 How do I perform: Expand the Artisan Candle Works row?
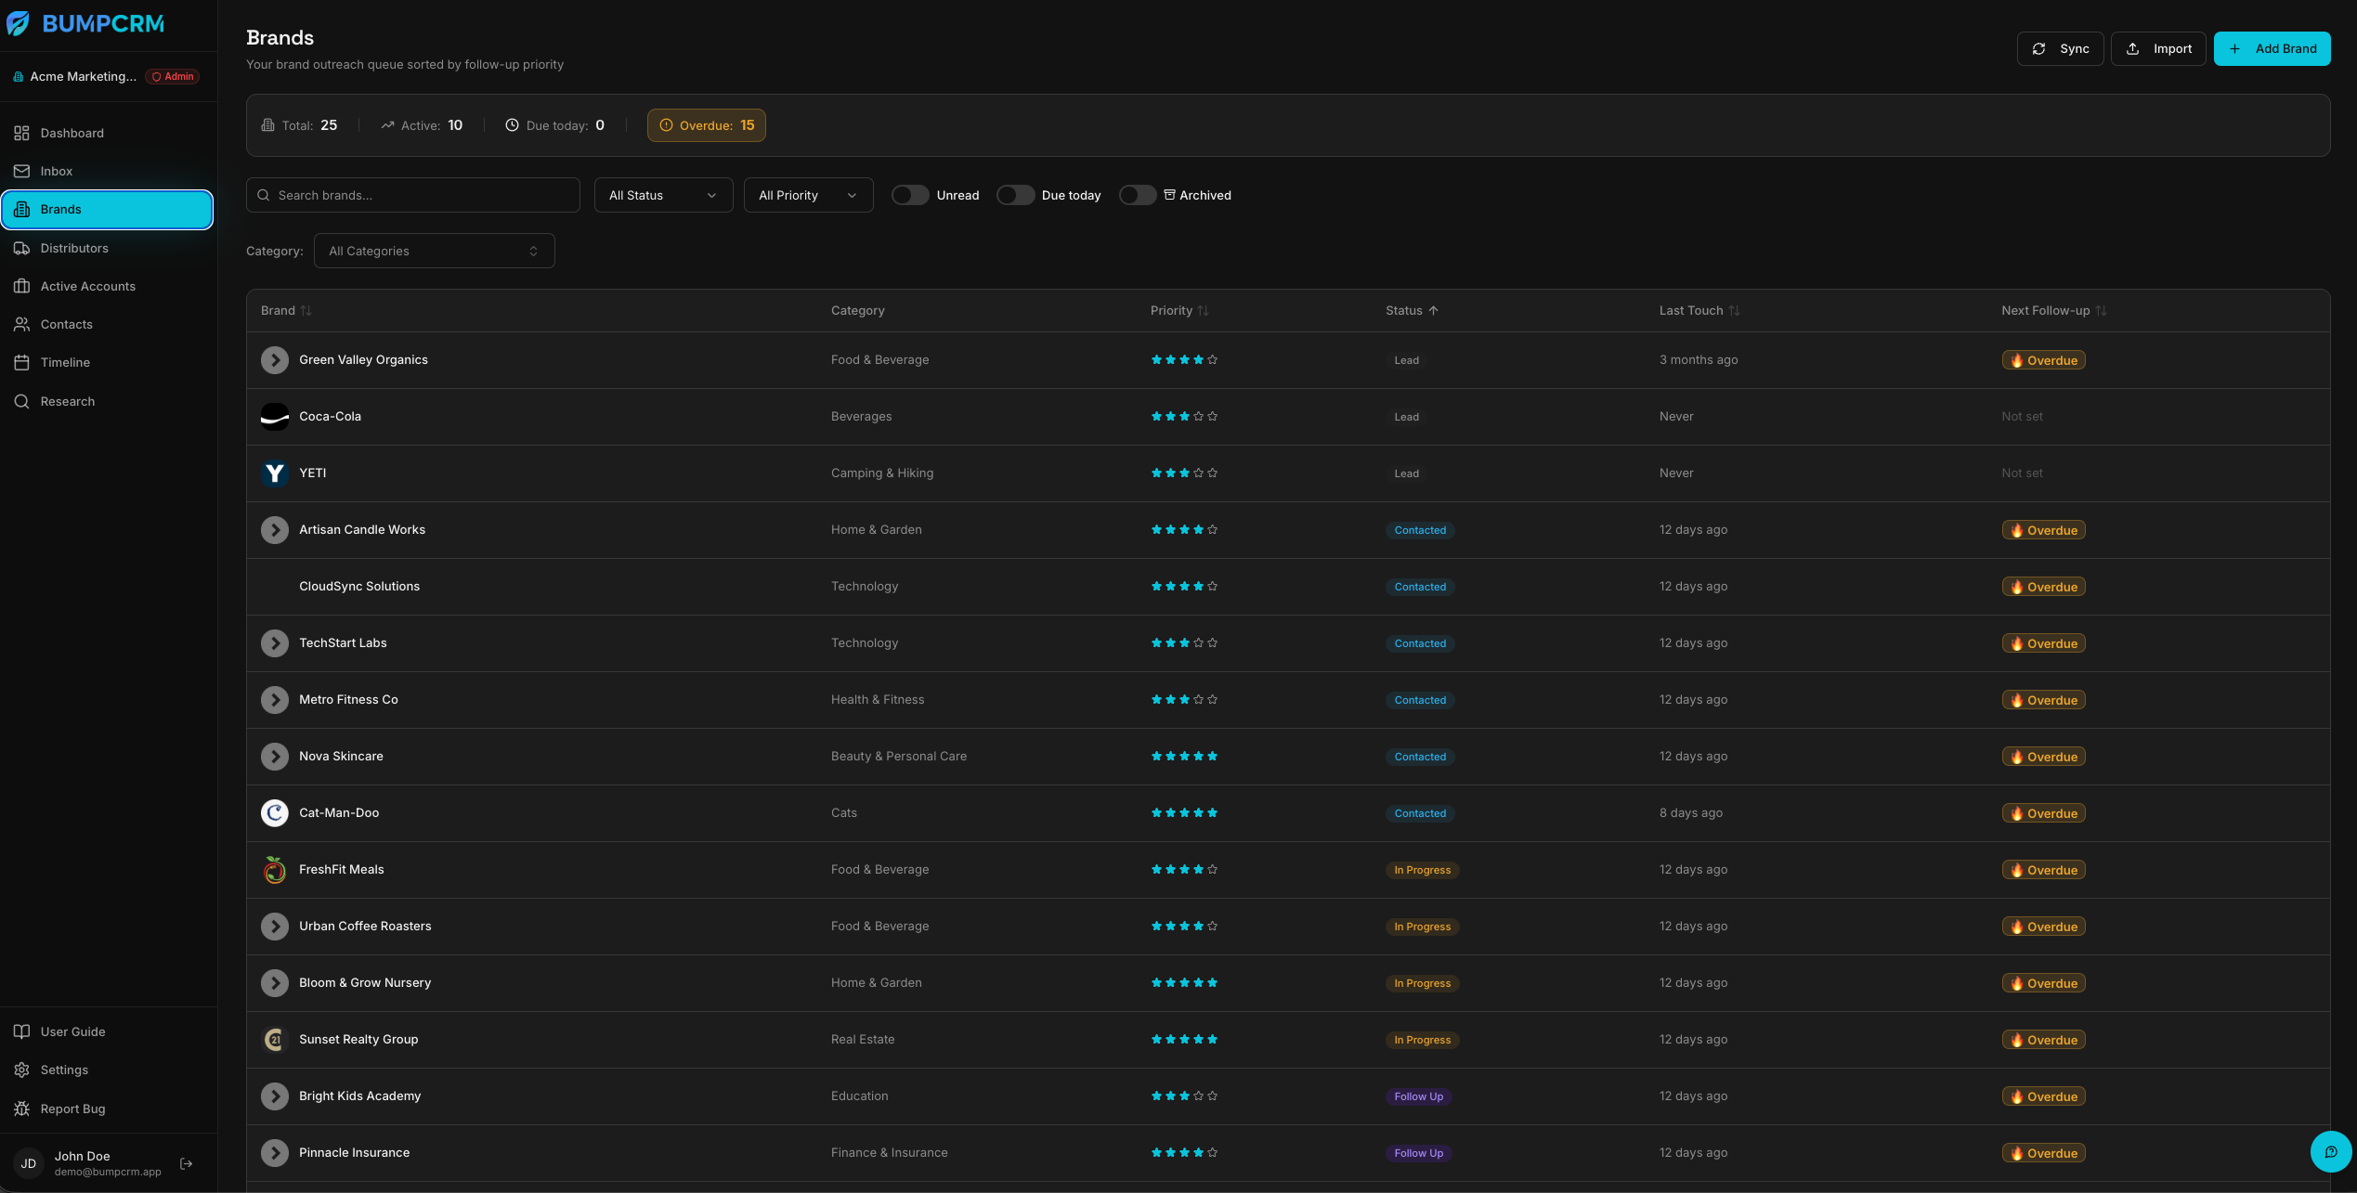(x=274, y=530)
